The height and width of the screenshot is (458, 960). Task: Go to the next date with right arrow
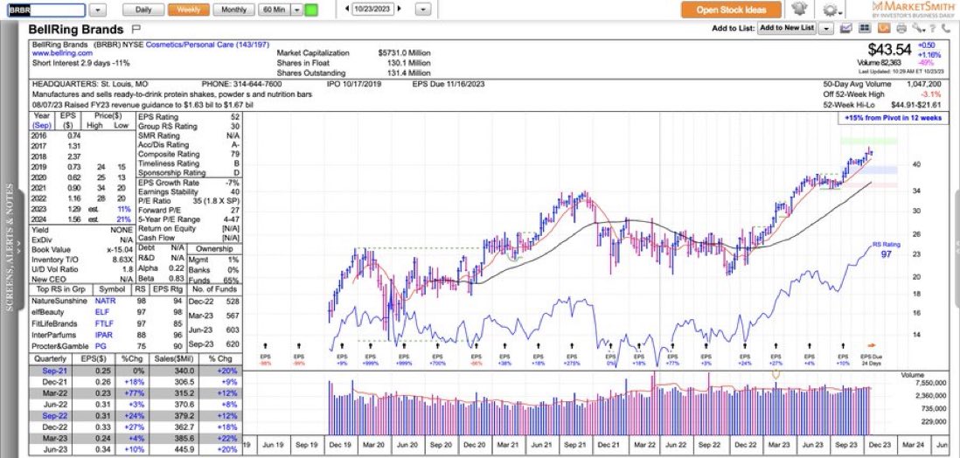400,10
